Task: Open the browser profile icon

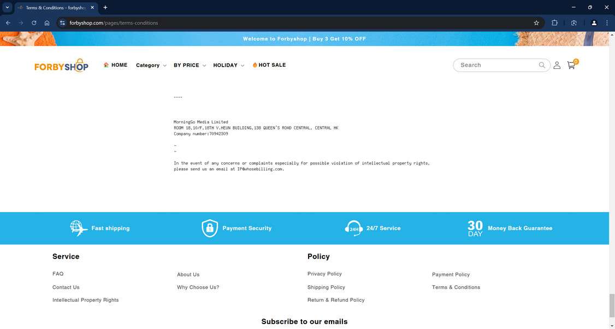Action: 594,22
